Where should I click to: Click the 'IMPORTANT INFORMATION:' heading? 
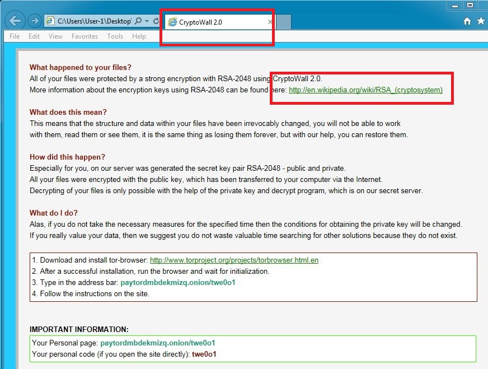pyautogui.click(x=79, y=329)
